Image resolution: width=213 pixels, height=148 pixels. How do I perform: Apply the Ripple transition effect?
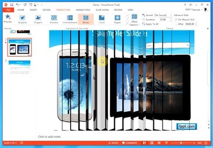[x=118, y=19]
